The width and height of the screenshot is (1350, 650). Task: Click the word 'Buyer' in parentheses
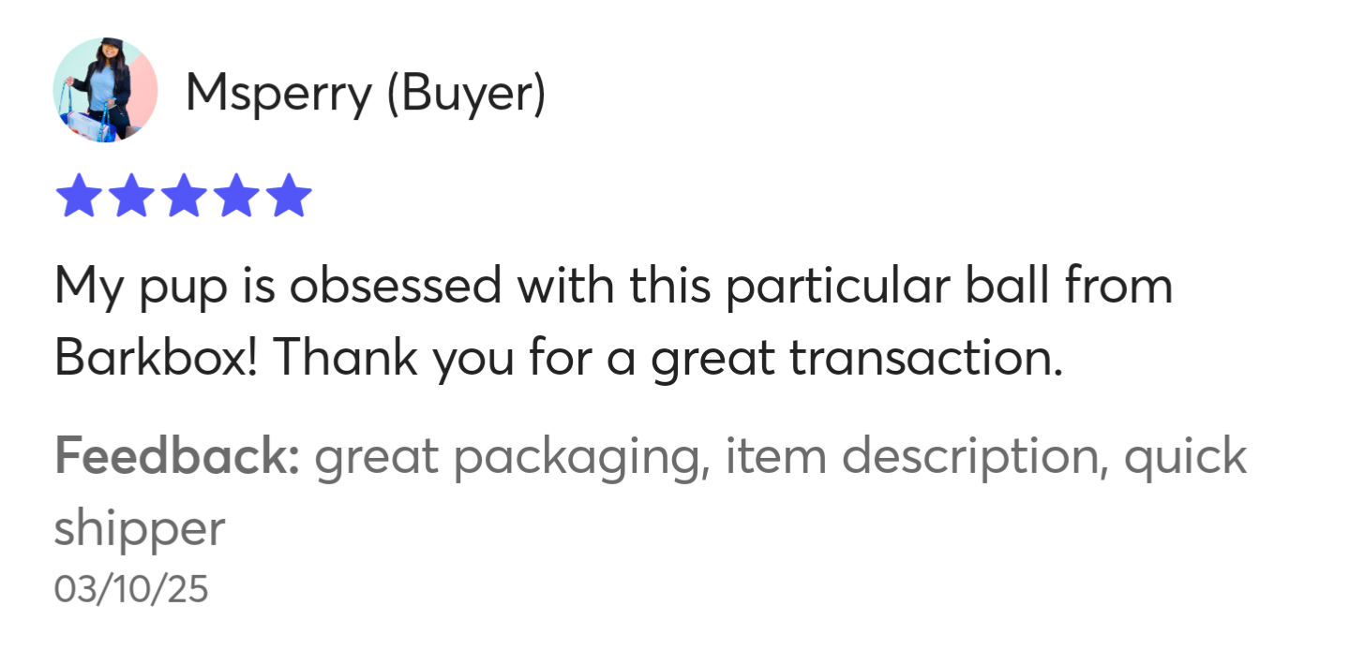click(466, 95)
